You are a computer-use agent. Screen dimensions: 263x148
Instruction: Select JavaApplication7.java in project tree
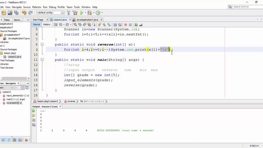point(18,38)
